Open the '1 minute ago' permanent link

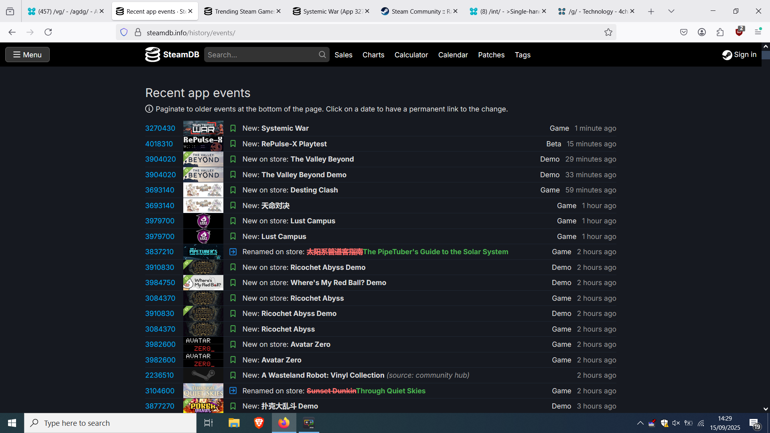pos(595,128)
